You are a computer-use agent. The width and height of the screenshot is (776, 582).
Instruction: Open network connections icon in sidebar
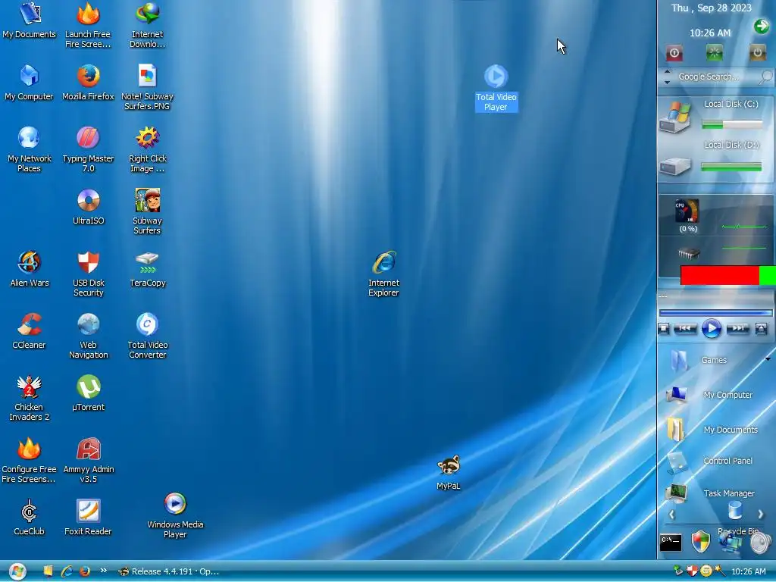(731, 543)
